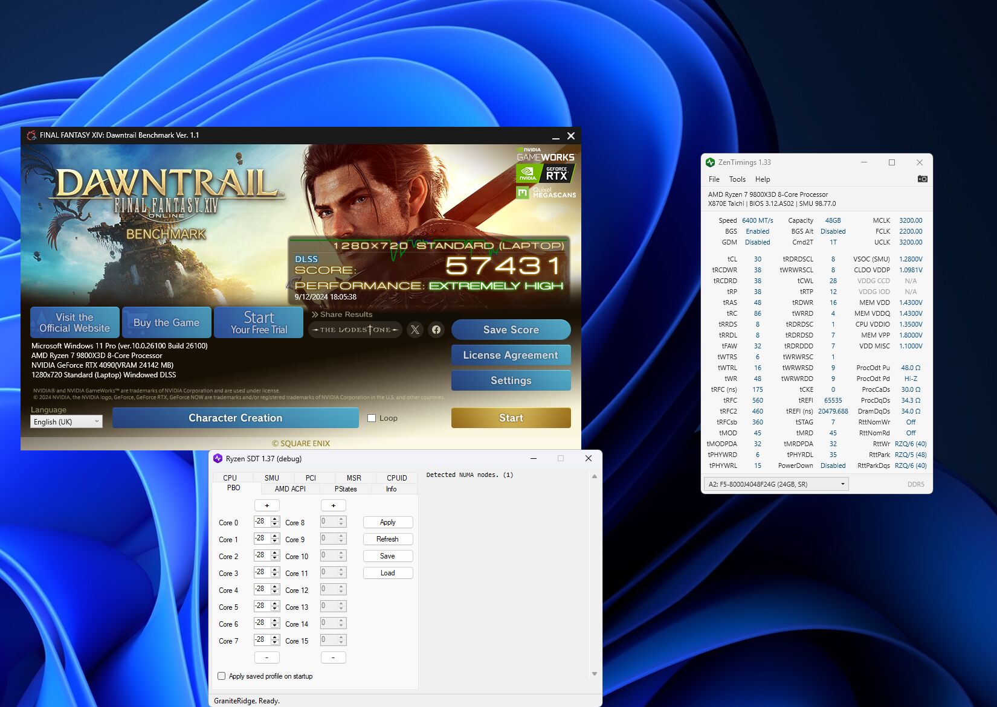Image resolution: width=997 pixels, height=707 pixels.
Task: Close the Ryzen SDT window
Action: tap(588, 458)
